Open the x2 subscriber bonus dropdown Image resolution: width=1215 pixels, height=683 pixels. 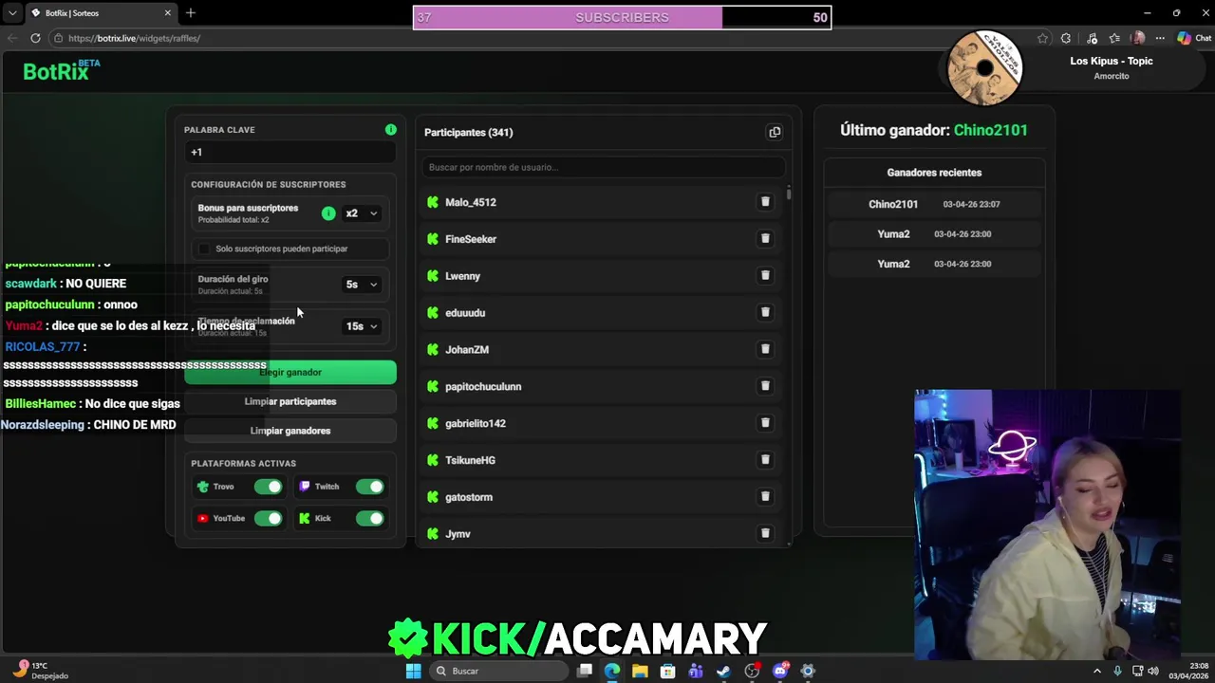coord(361,213)
